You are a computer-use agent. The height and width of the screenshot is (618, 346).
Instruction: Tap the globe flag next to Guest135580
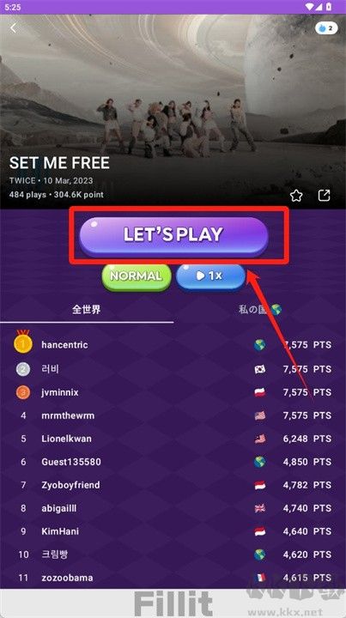(259, 462)
